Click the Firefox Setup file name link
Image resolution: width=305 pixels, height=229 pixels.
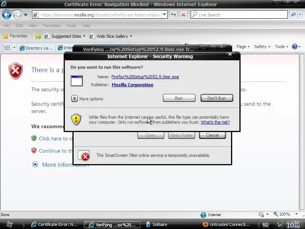coord(145,77)
